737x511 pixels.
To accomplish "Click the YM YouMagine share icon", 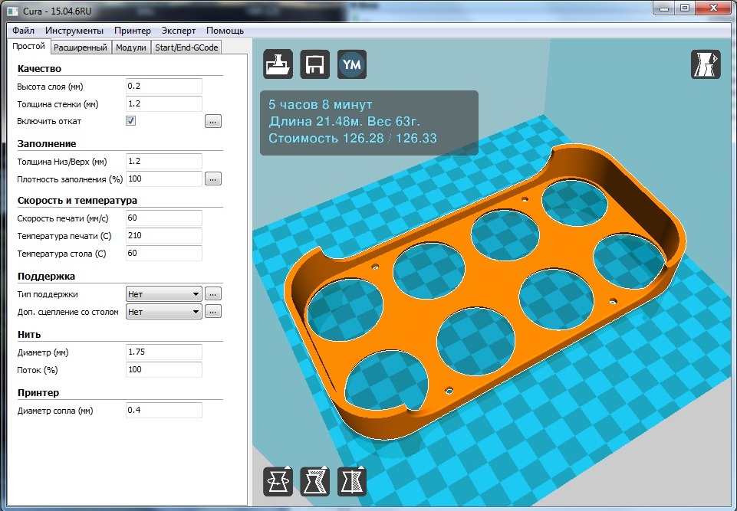I will click(x=351, y=64).
